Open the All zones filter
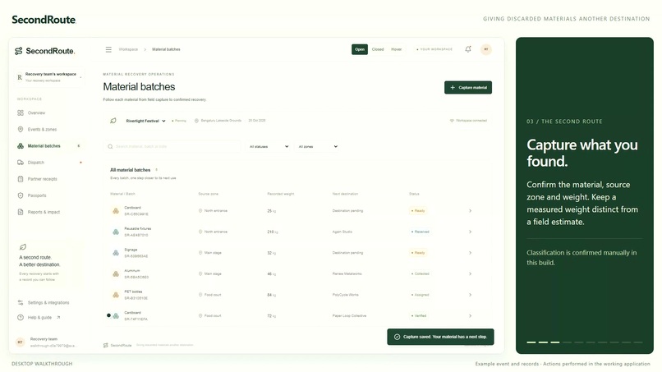Viewport: 662px width, 372px height. 318,146
